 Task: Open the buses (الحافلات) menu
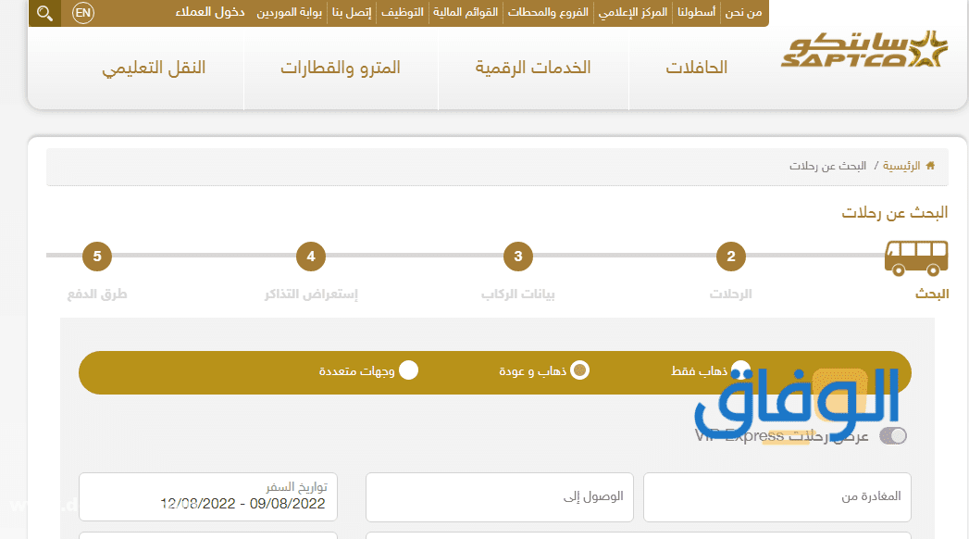(x=697, y=68)
